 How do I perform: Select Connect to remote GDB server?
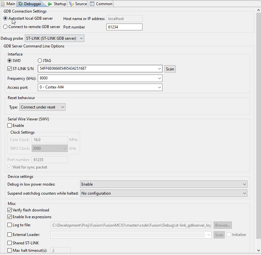tap(5, 27)
